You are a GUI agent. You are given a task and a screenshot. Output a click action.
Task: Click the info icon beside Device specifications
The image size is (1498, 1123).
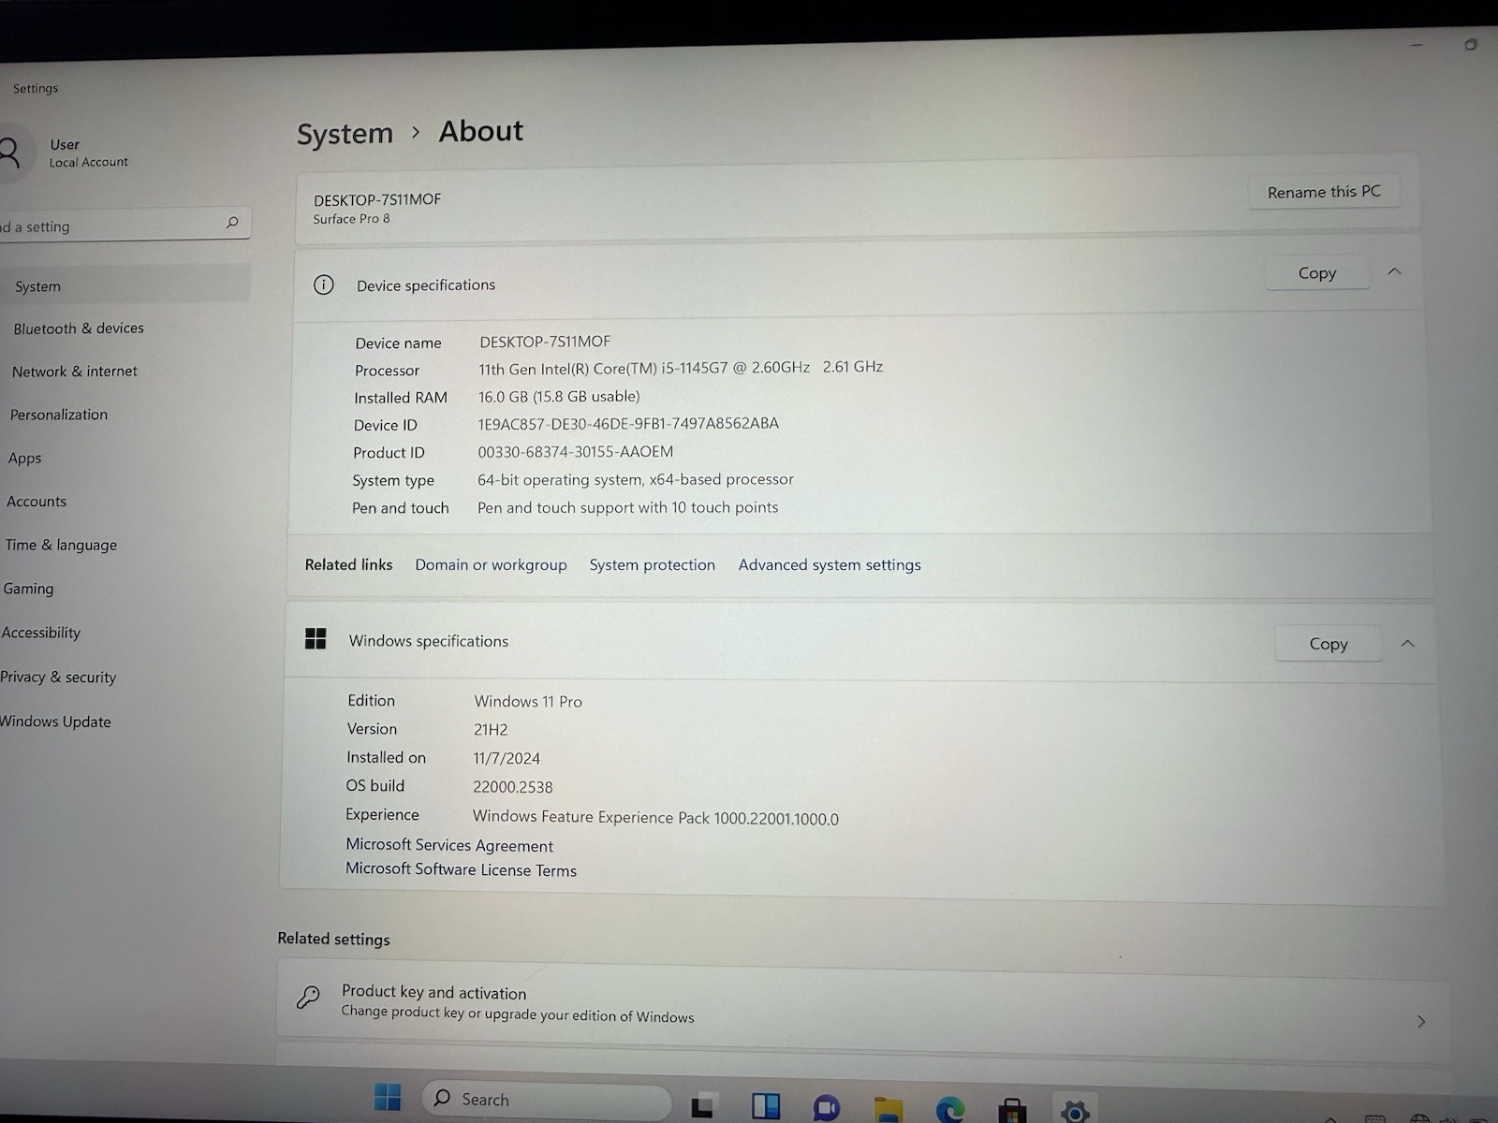pyautogui.click(x=323, y=284)
